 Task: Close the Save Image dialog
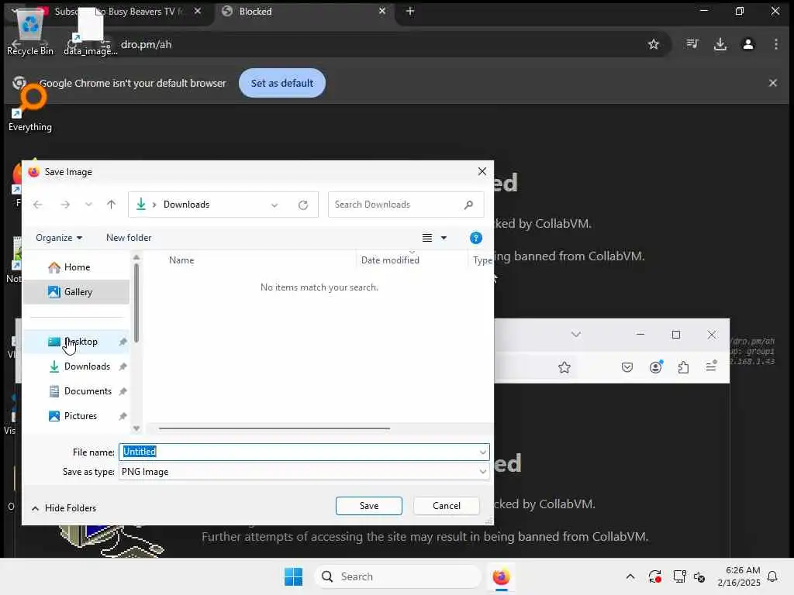pos(482,171)
